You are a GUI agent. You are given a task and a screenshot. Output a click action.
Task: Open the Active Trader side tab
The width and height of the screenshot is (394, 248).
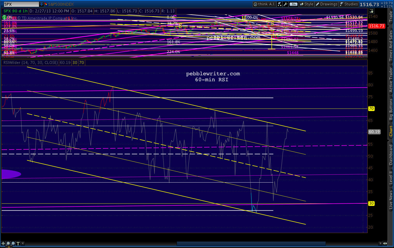pyautogui.click(x=391, y=80)
